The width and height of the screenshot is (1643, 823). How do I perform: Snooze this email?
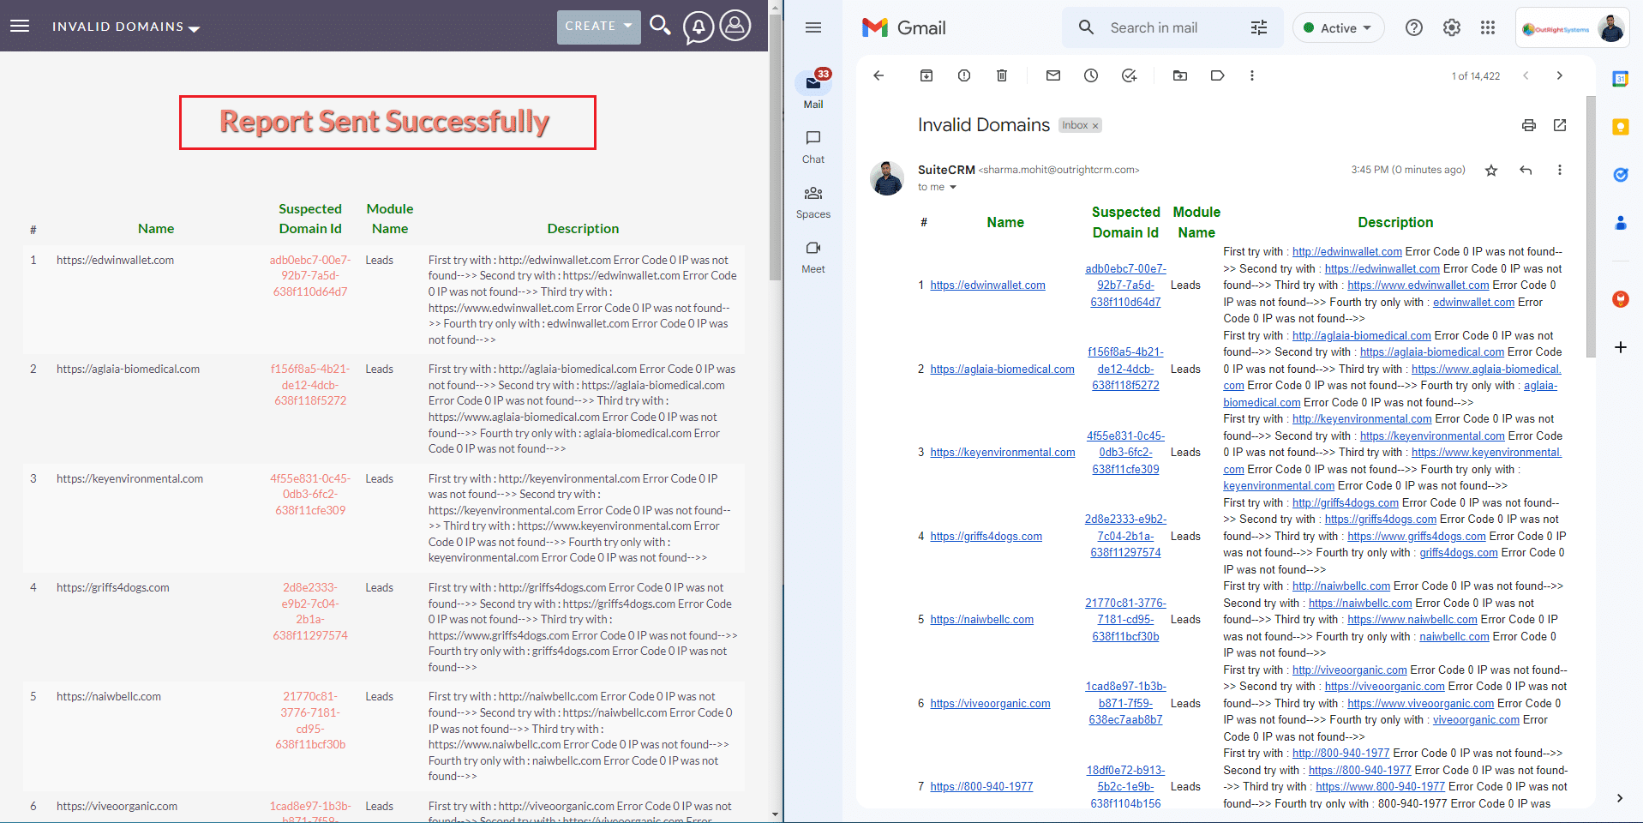pyautogui.click(x=1091, y=75)
